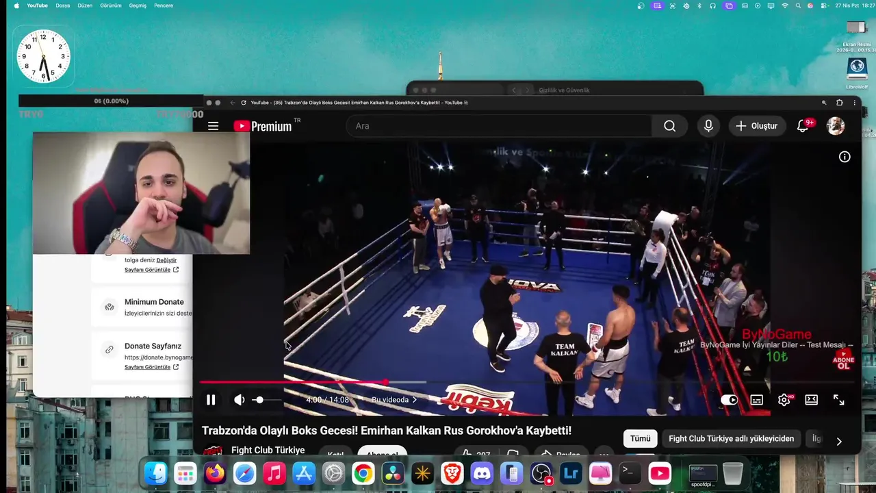The height and width of the screenshot is (493, 876).
Task: Open YouTube hamburger guide menu
Action: point(213,126)
